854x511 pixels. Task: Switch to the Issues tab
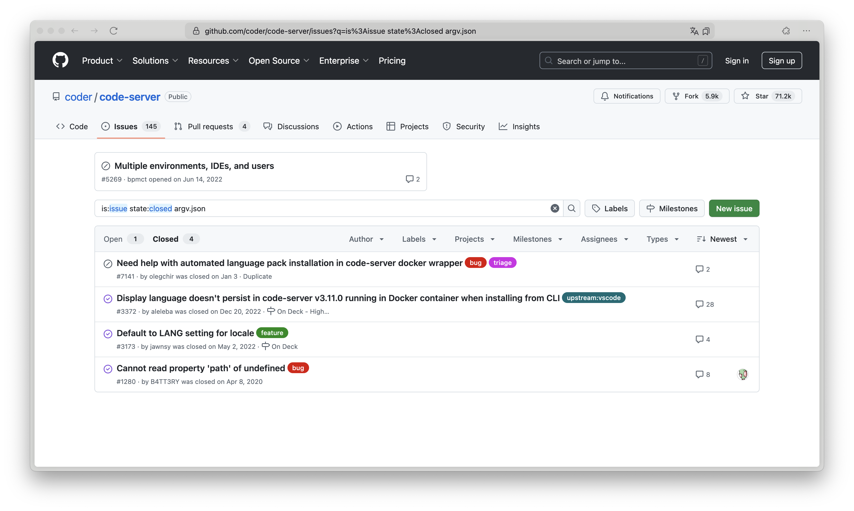[x=131, y=126]
